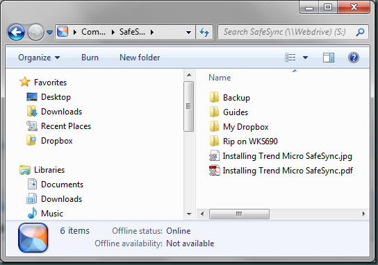This screenshot has width=378, height=265.
Task: Select Desktop in Favorites
Action: (56, 97)
